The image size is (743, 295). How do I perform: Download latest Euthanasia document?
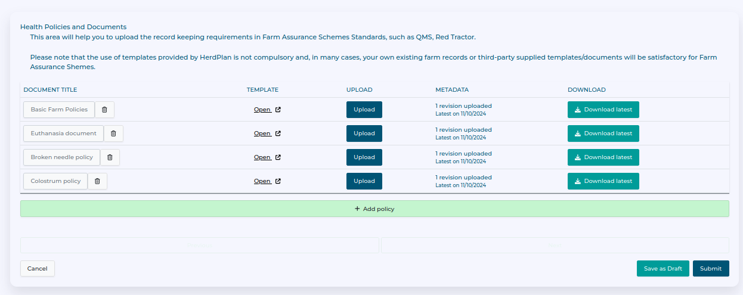(603, 133)
